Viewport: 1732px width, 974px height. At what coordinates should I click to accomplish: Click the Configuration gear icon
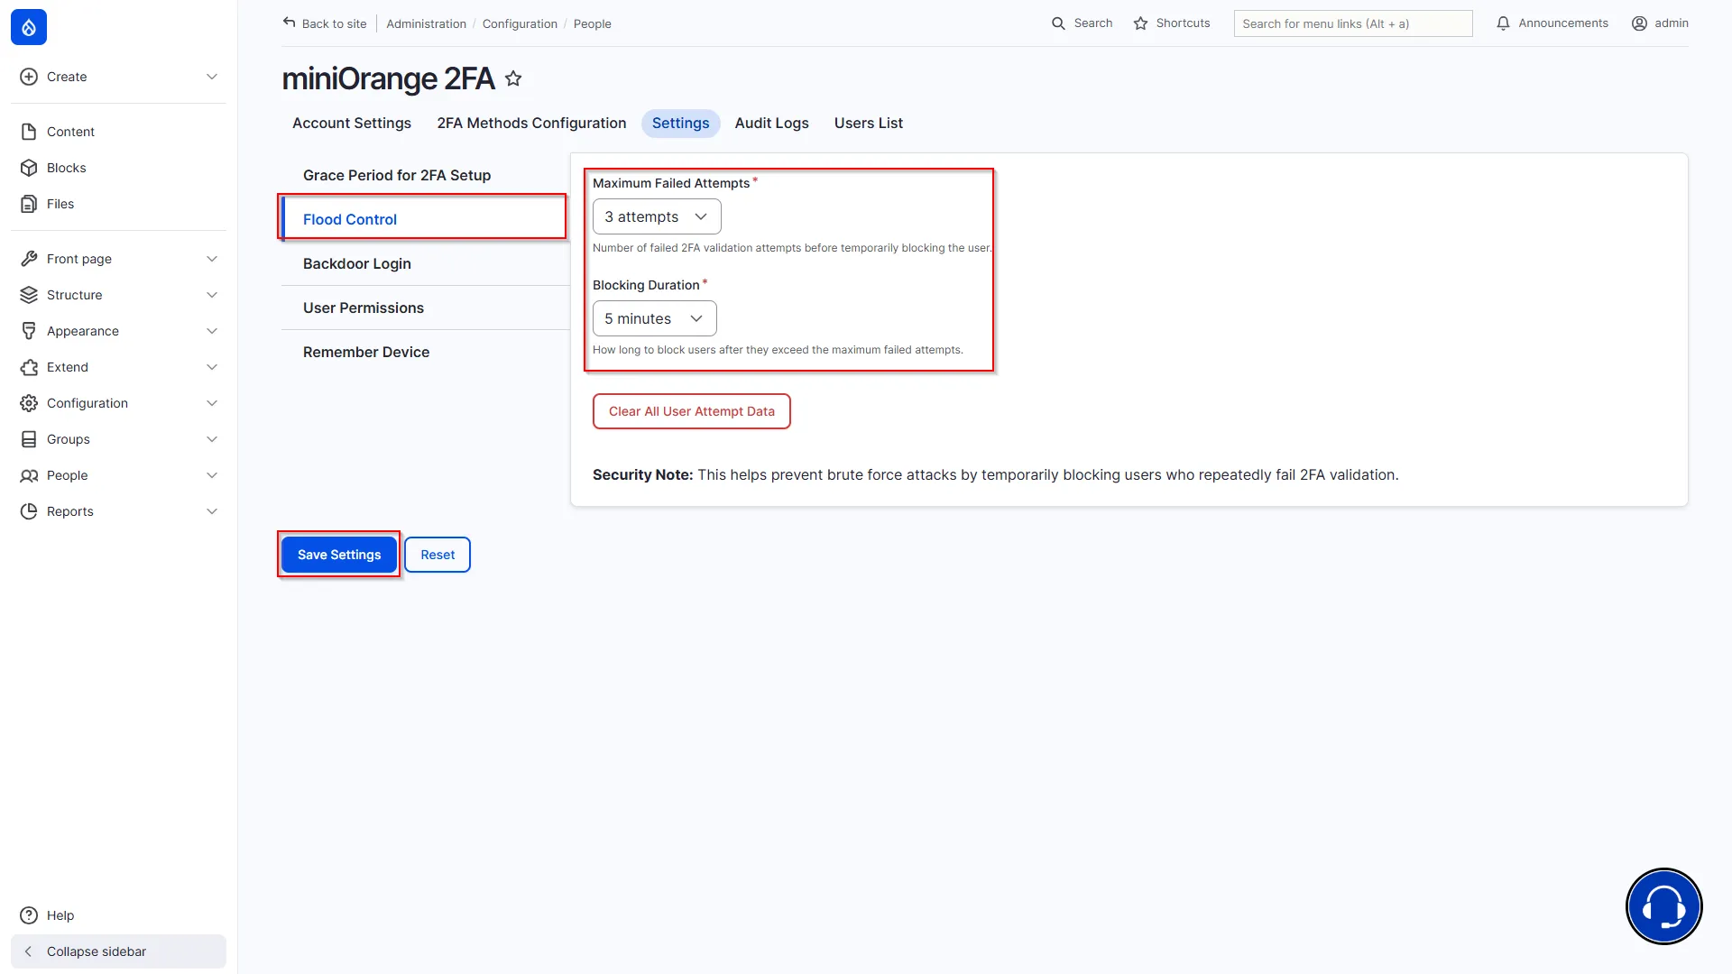[29, 403]
